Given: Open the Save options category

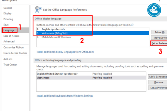Looking at the screenshot, I should point(6,25).
